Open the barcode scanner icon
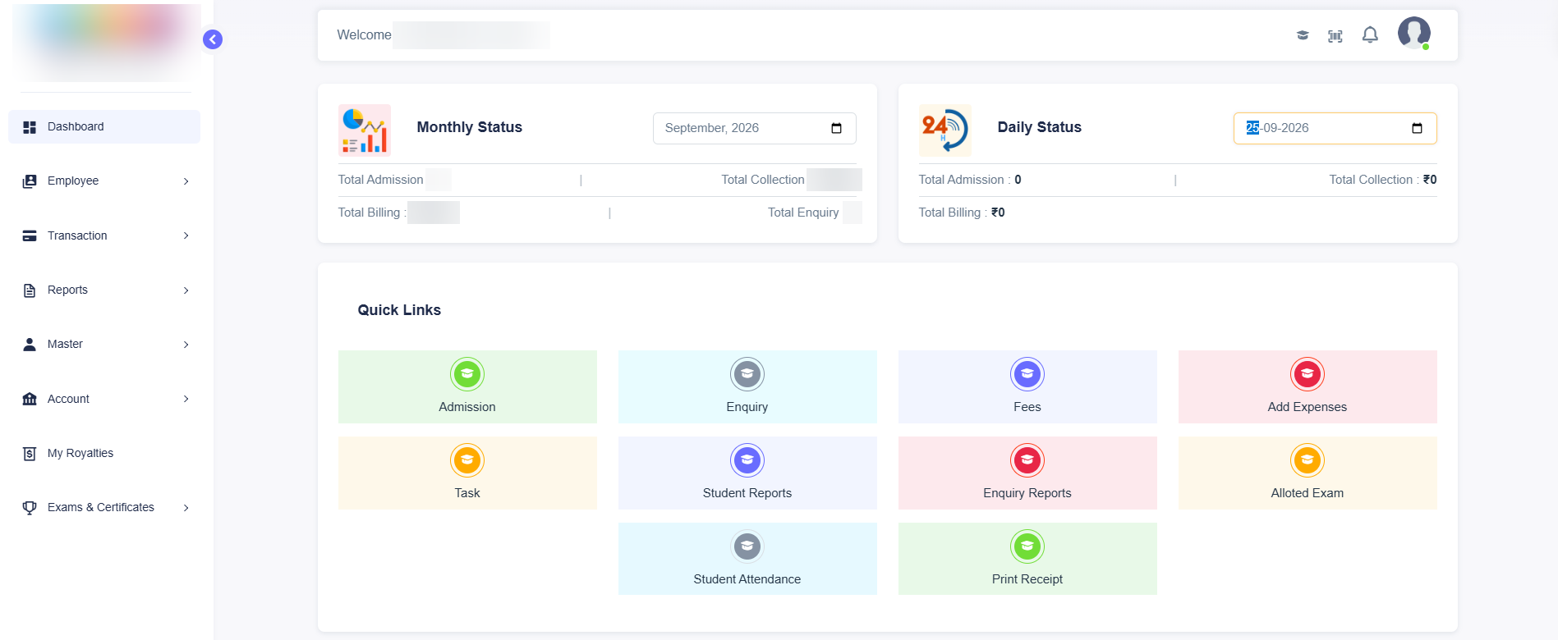 1335,35
